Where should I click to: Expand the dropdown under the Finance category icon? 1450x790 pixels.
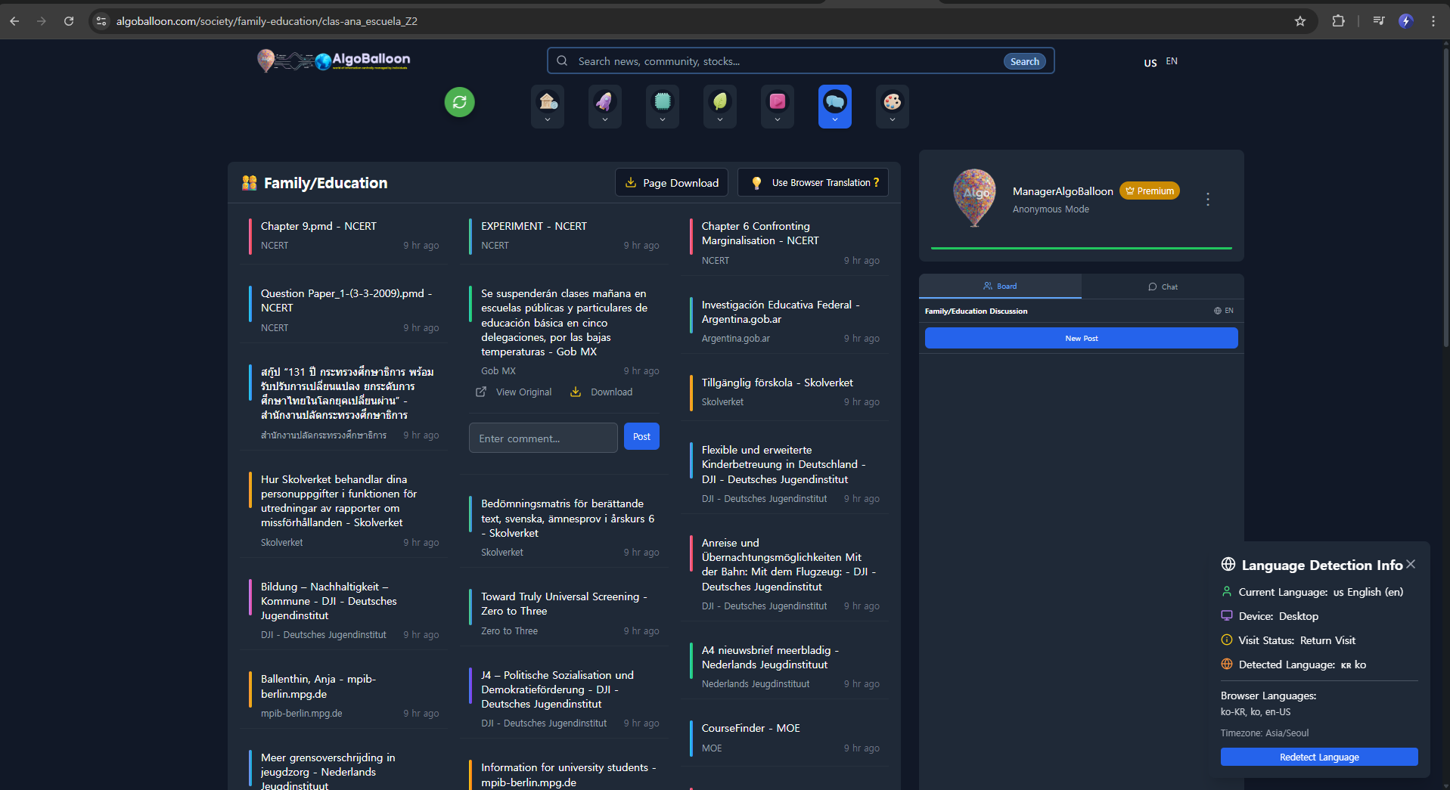[547, 119]
